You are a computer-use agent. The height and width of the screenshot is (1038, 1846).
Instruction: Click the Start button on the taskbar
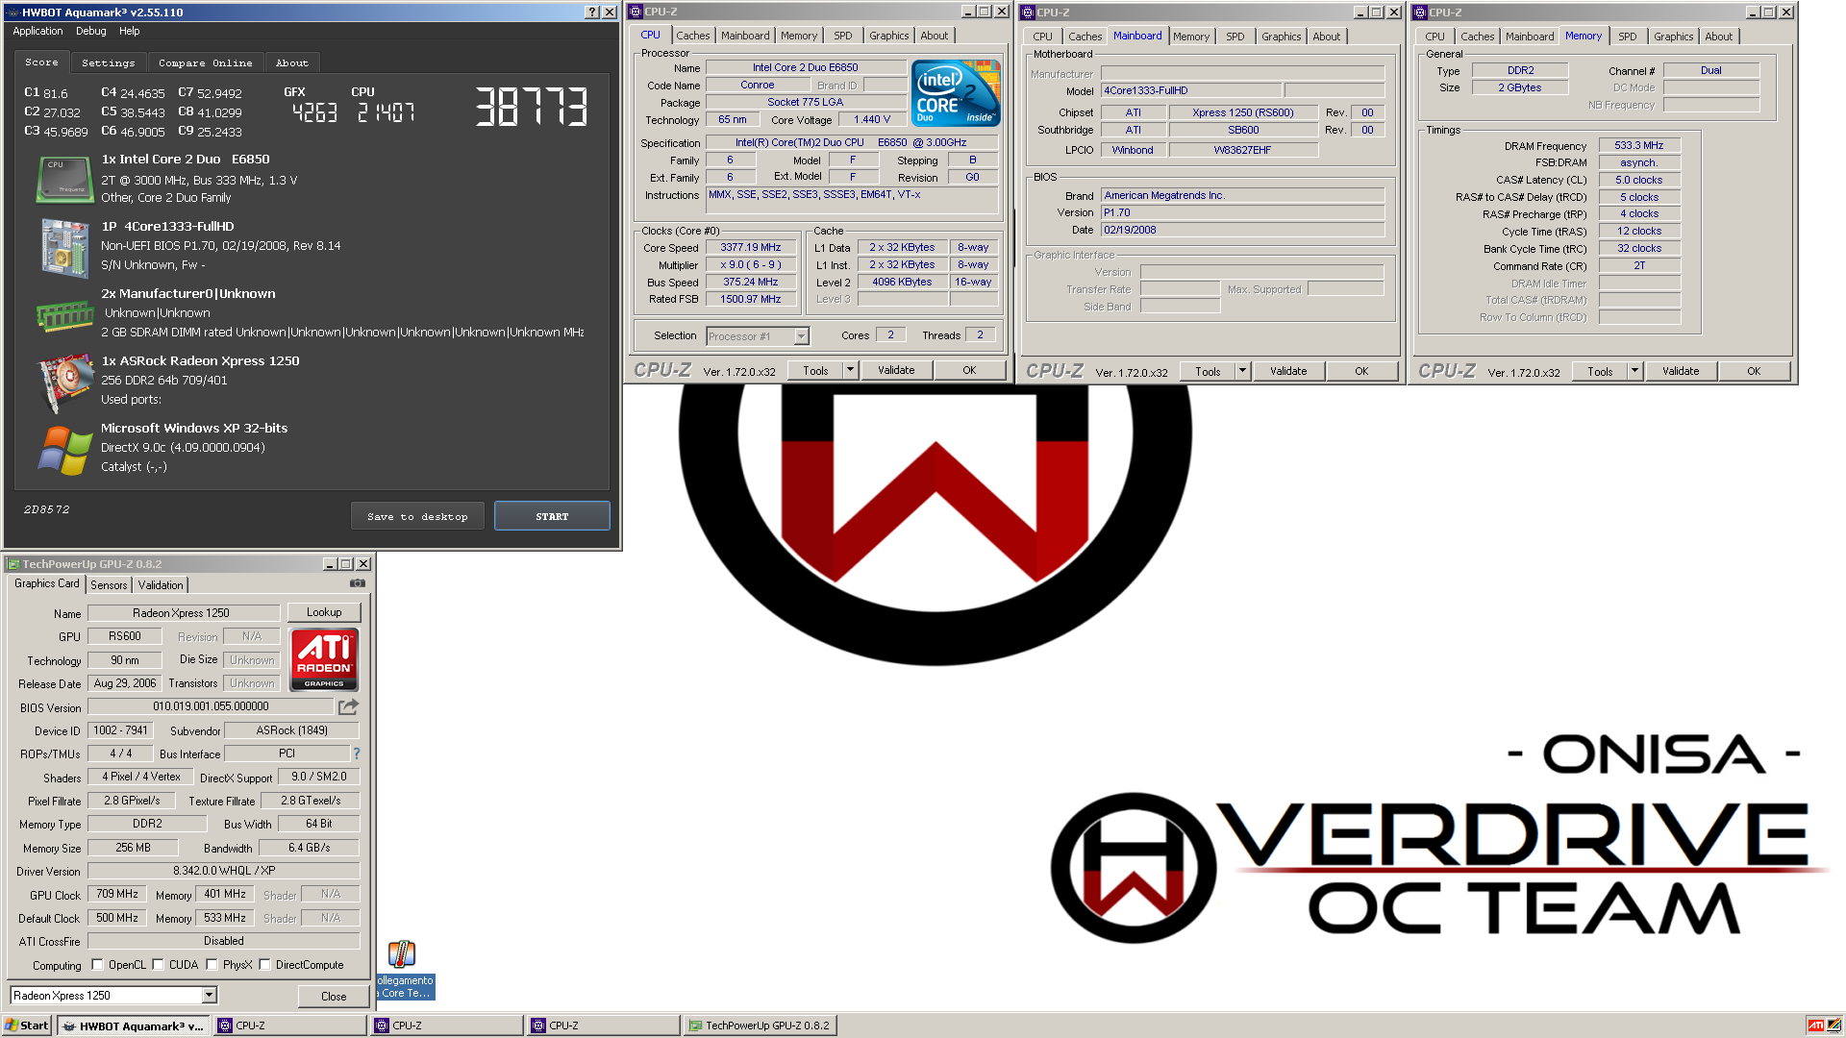[26, 1026]
